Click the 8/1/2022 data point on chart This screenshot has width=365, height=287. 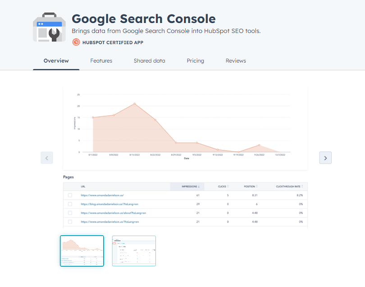(x=93, y=118)
